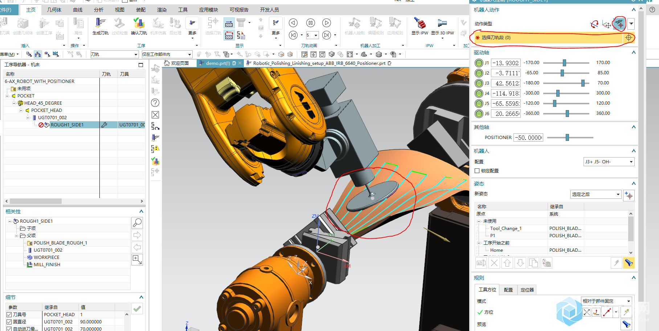
Task: Click the green checkmark in 细节 panel
Action: point(137,309)
